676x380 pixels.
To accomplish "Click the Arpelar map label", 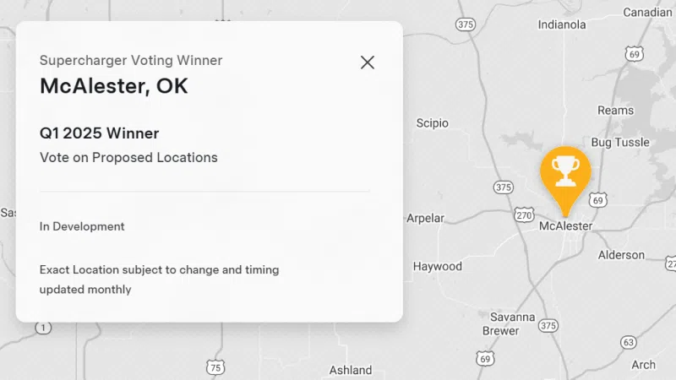I will click(x=425, y=219).
